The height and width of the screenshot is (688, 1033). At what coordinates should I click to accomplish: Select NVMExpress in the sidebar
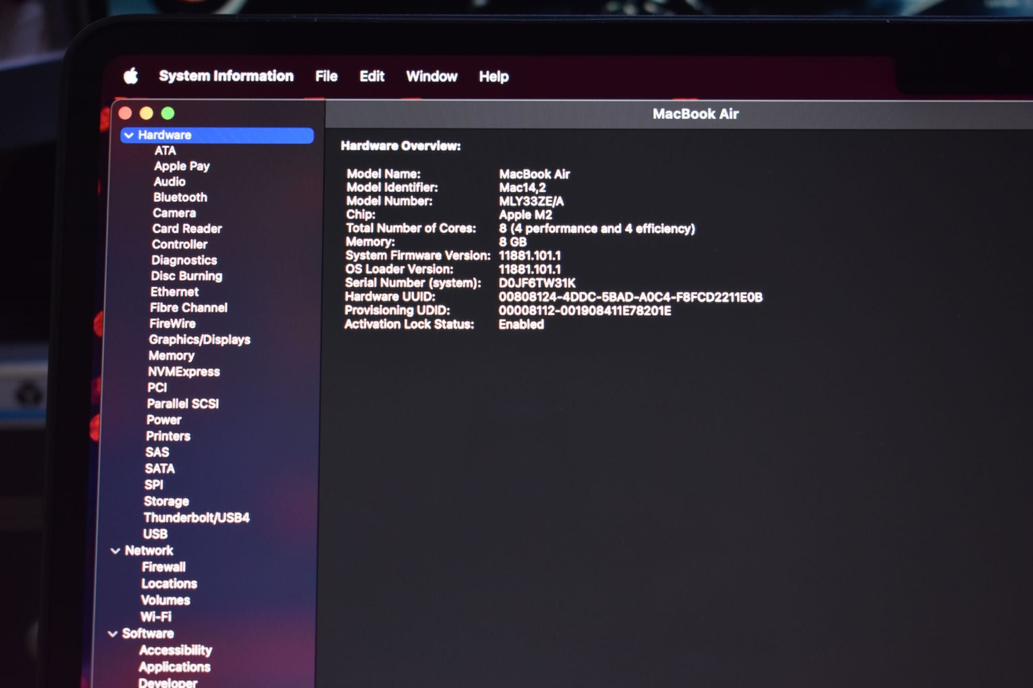(x=184, y=372)
